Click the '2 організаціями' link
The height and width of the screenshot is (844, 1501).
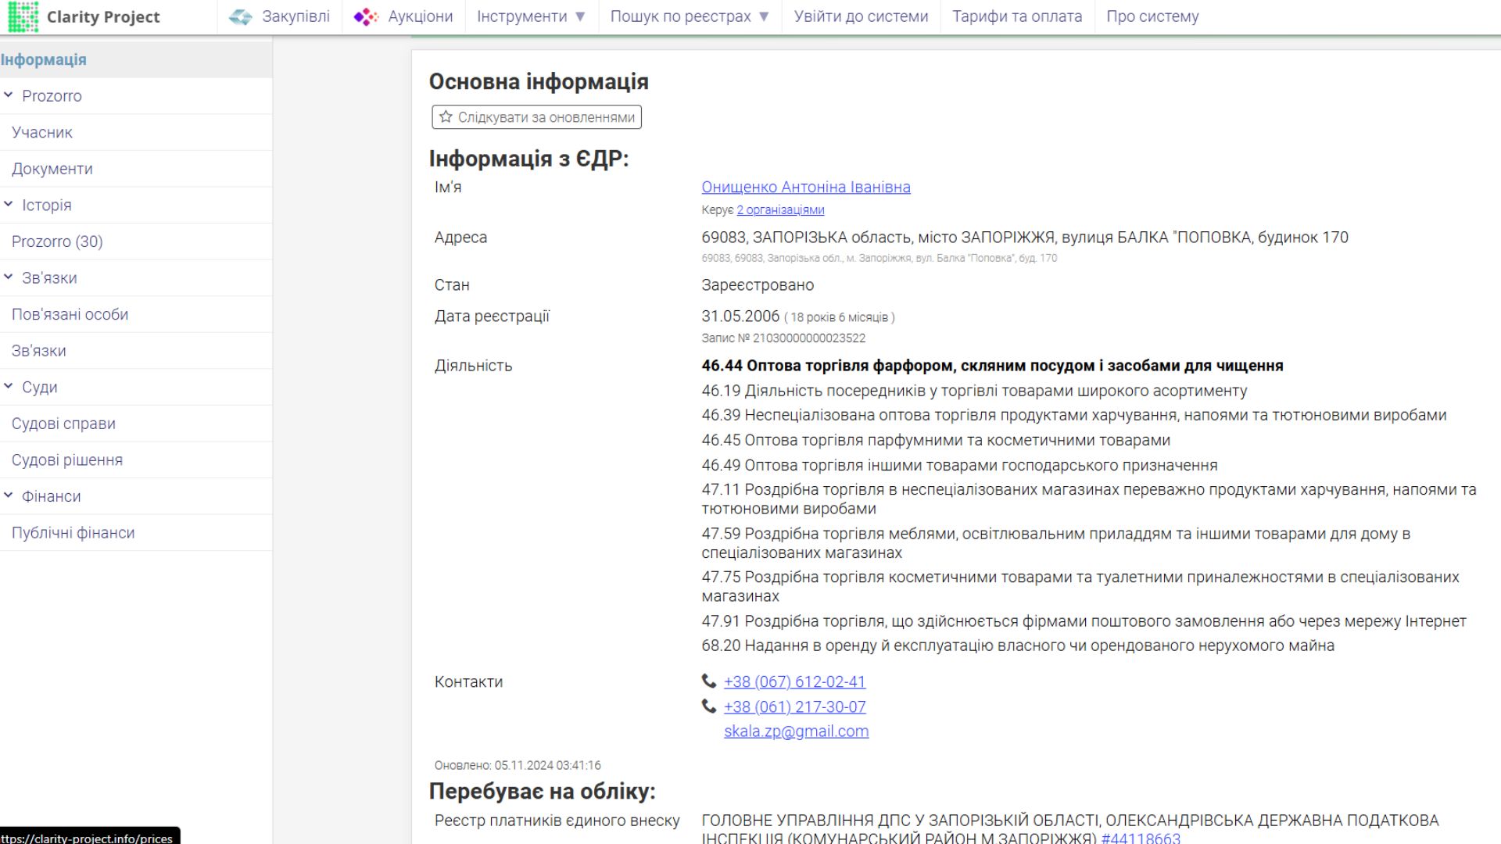point(779,209)
